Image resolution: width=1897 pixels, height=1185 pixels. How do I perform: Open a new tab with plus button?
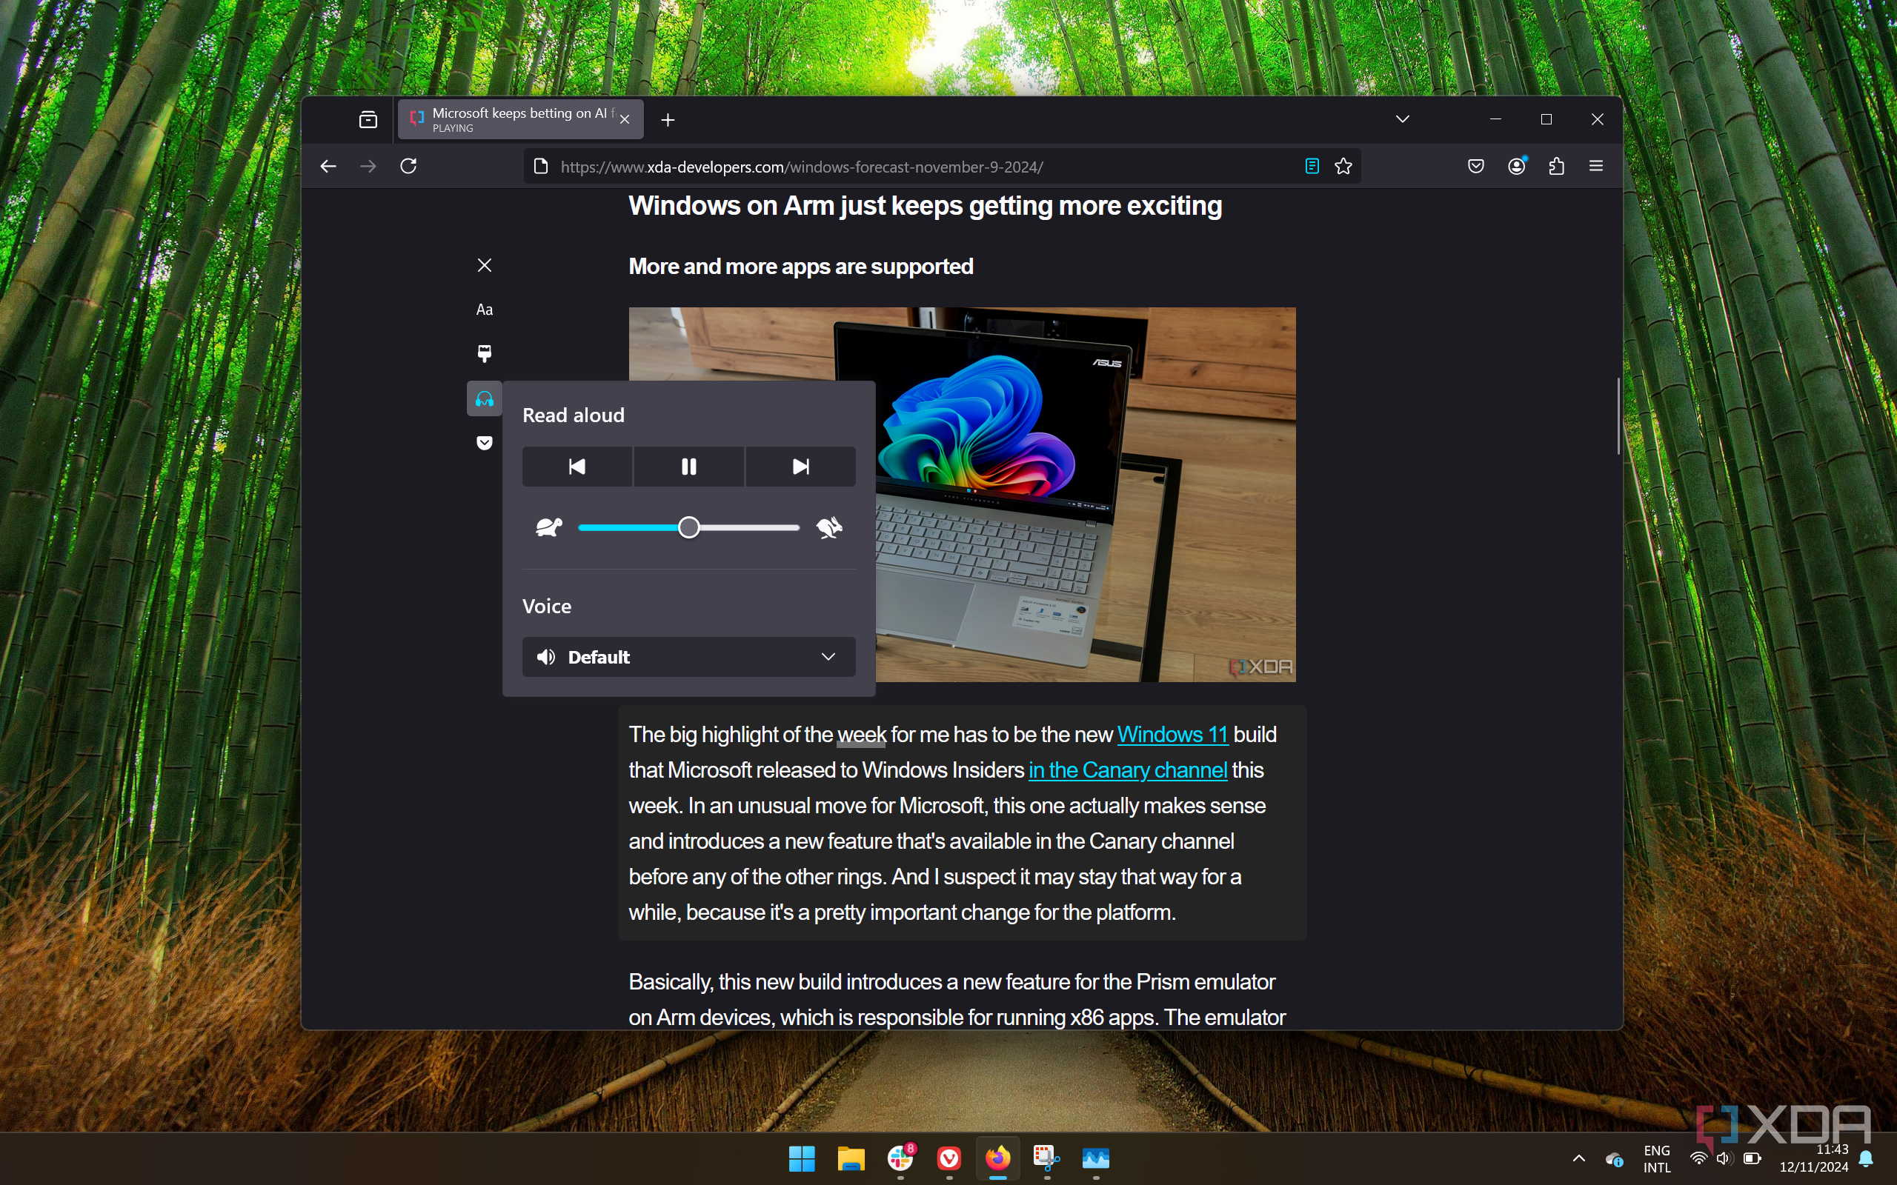click(x=668, y=119)
